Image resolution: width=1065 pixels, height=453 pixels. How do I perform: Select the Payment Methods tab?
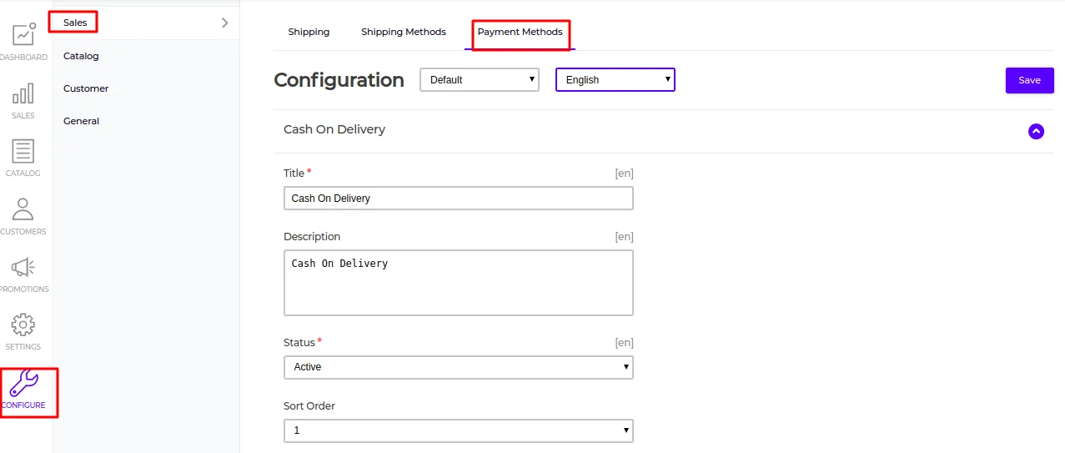point(520,32)
